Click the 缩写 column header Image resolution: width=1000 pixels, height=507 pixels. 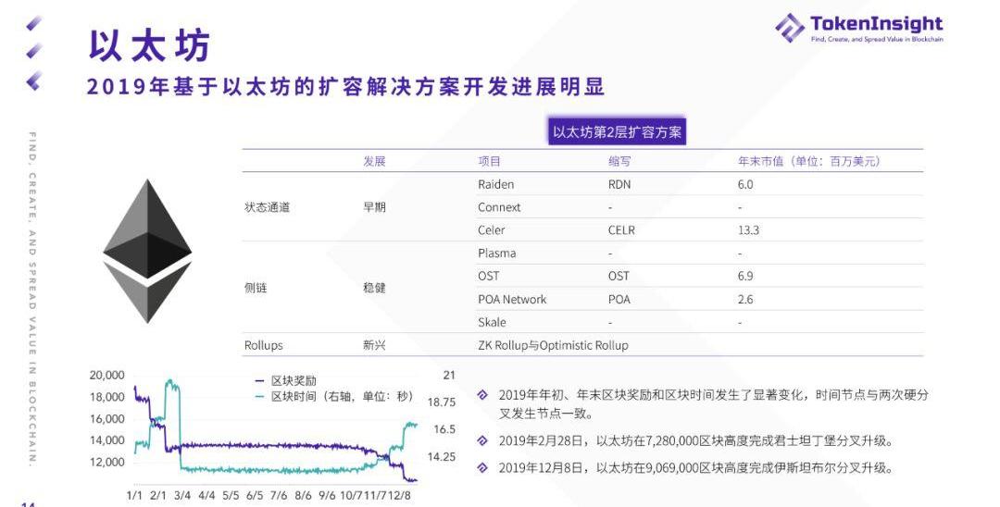coord(619,161)
